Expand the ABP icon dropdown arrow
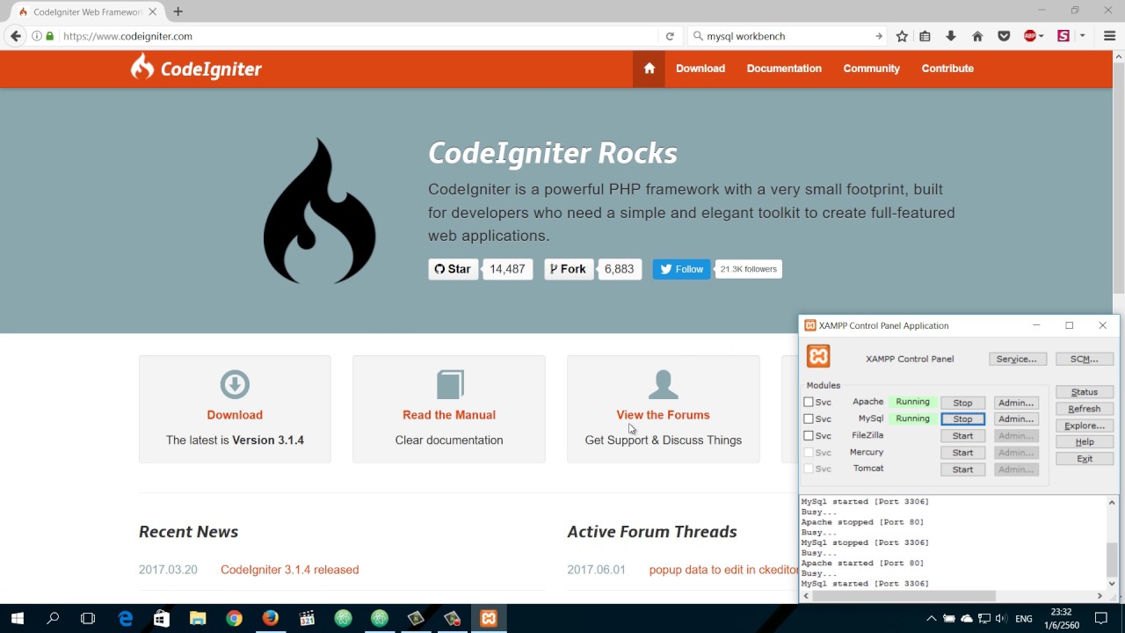 tap(1042, 36)
